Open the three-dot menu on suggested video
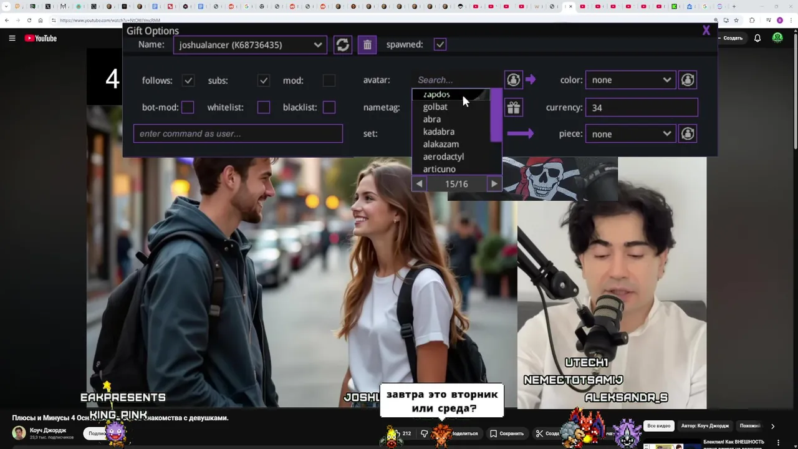 [778, 442]
